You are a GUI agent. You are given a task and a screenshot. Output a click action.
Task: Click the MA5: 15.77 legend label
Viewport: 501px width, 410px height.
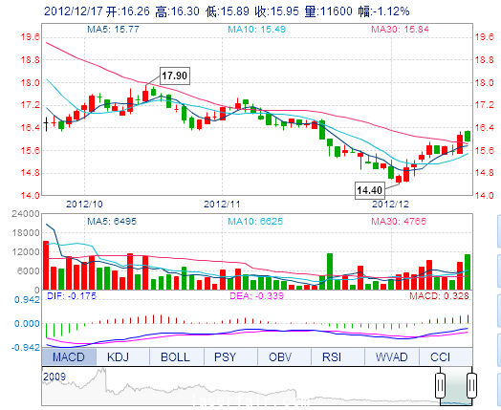[114, 30]
